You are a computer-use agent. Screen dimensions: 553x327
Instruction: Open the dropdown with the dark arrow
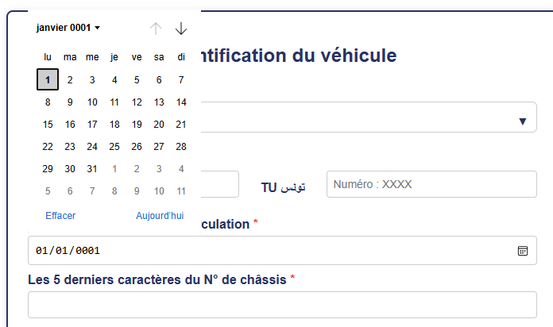coord(522,121)
